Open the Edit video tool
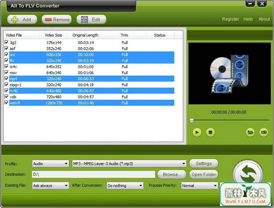 [x=91, y=20]
